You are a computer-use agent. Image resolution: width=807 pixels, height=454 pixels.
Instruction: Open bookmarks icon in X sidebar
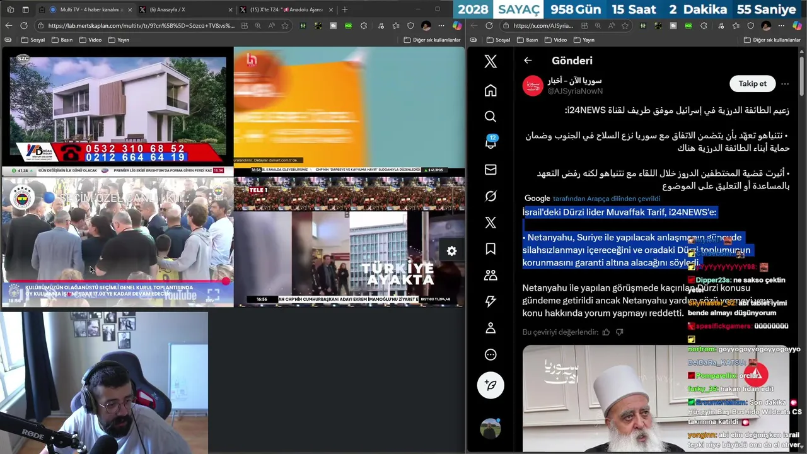pos(491,248)
